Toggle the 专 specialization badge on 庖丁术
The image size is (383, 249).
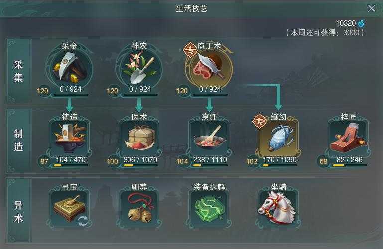click(x=190, y=50)
